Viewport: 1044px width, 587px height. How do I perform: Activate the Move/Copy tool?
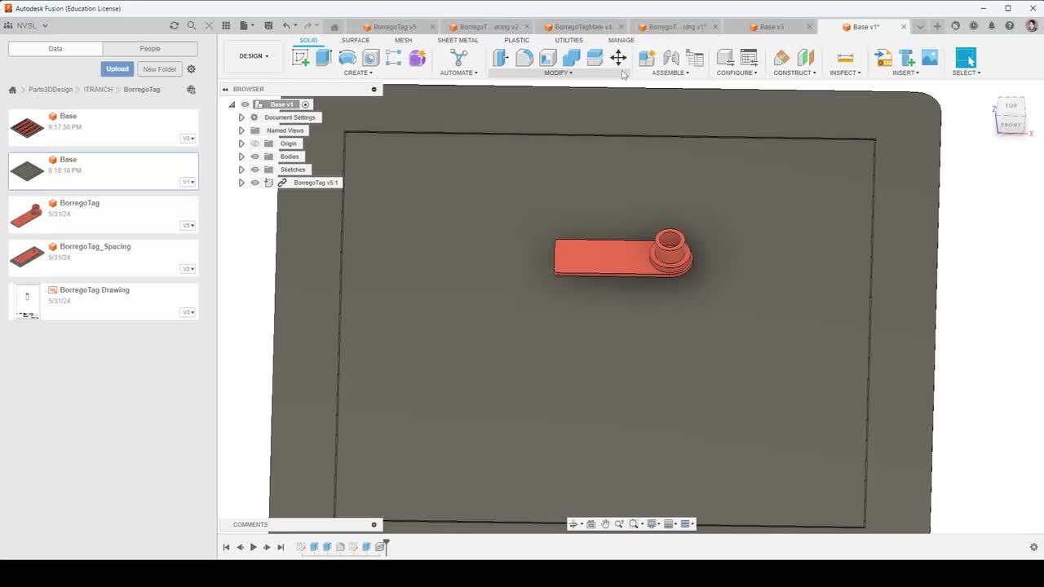point(618,58)
